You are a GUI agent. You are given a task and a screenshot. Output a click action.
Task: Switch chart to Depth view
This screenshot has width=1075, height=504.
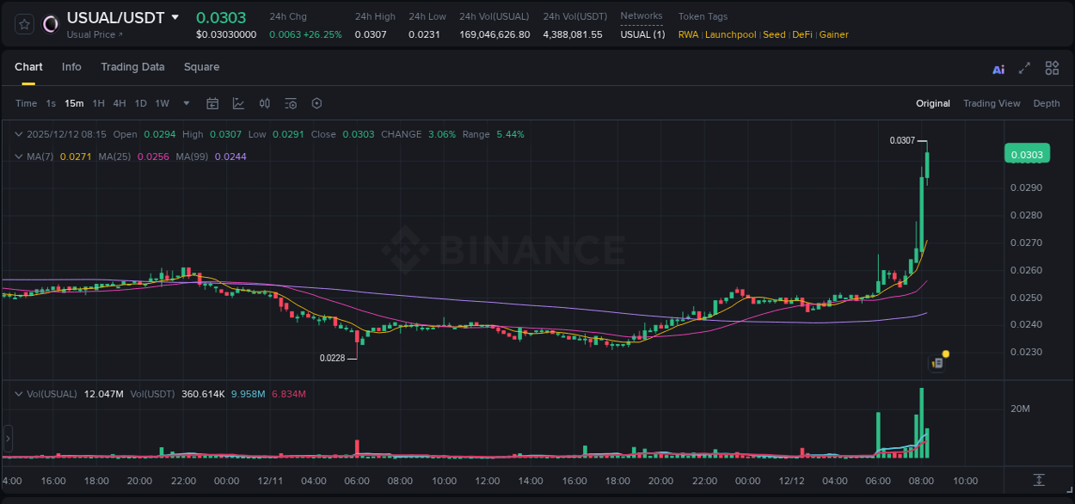pyautogui.click(x=1047, y=103)
